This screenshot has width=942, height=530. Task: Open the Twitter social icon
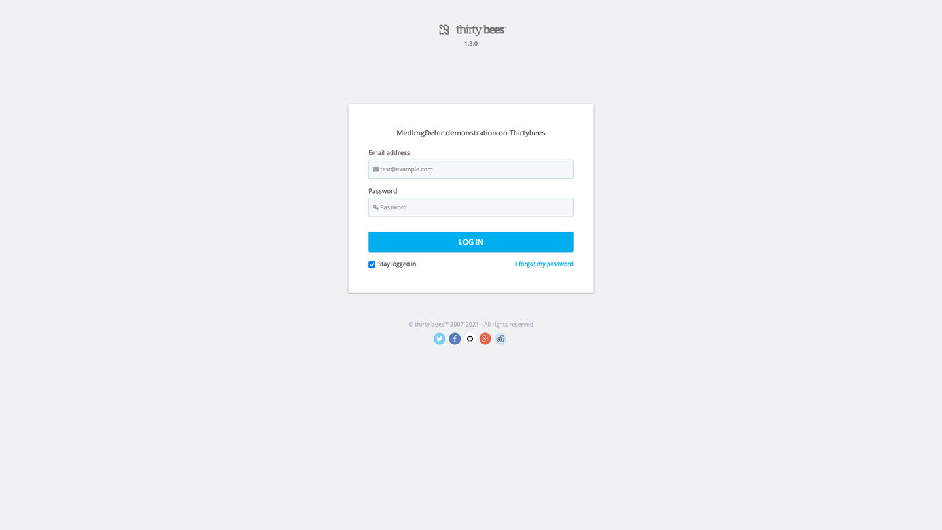(x=440, y=338)
